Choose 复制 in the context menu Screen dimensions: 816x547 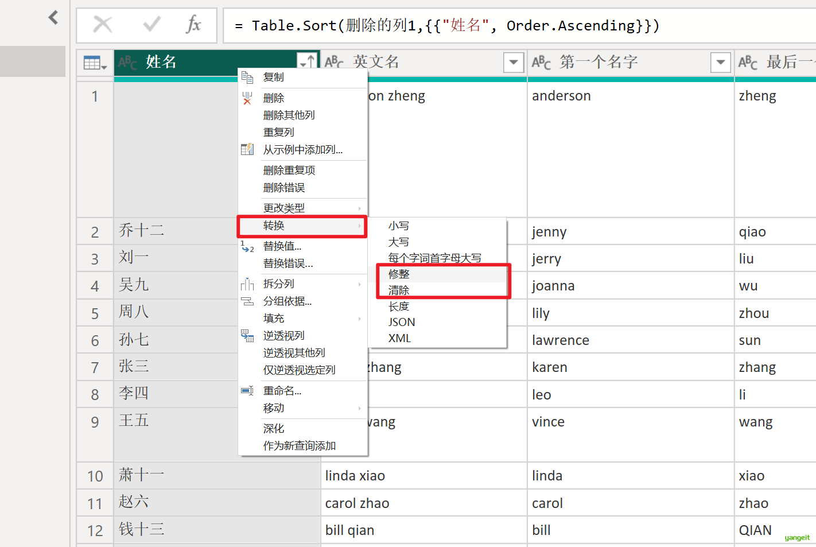point(274,77)
